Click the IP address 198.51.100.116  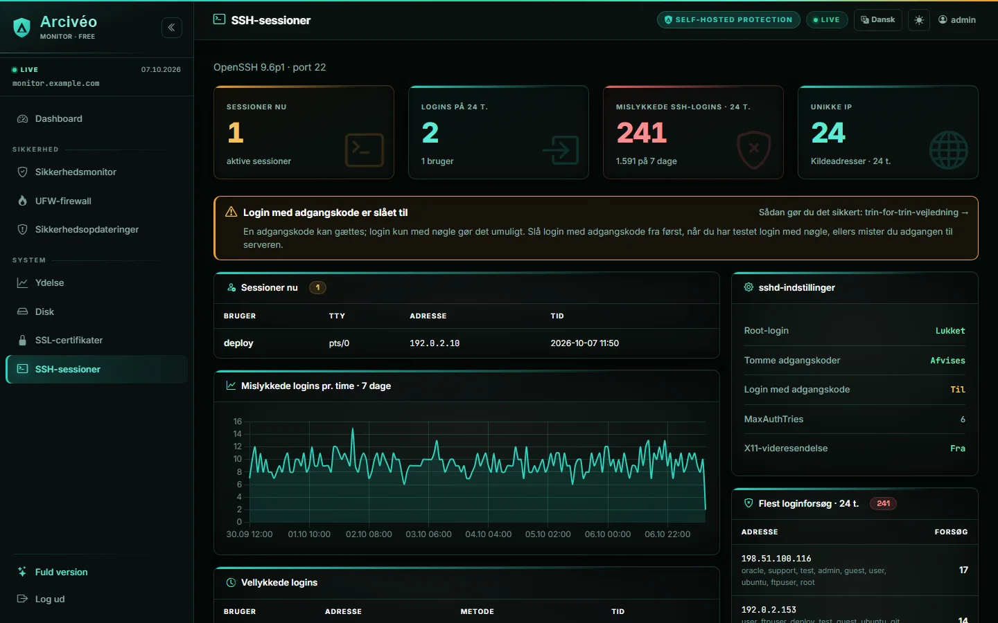776,559
